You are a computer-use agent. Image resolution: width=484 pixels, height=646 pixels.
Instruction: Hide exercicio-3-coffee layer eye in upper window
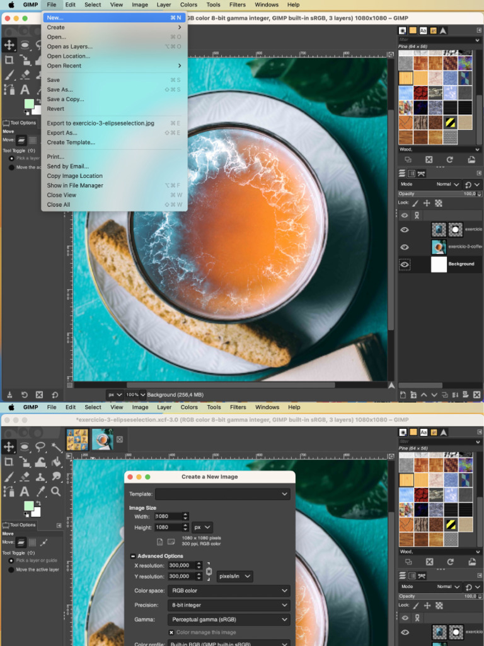tap(405, 247)
